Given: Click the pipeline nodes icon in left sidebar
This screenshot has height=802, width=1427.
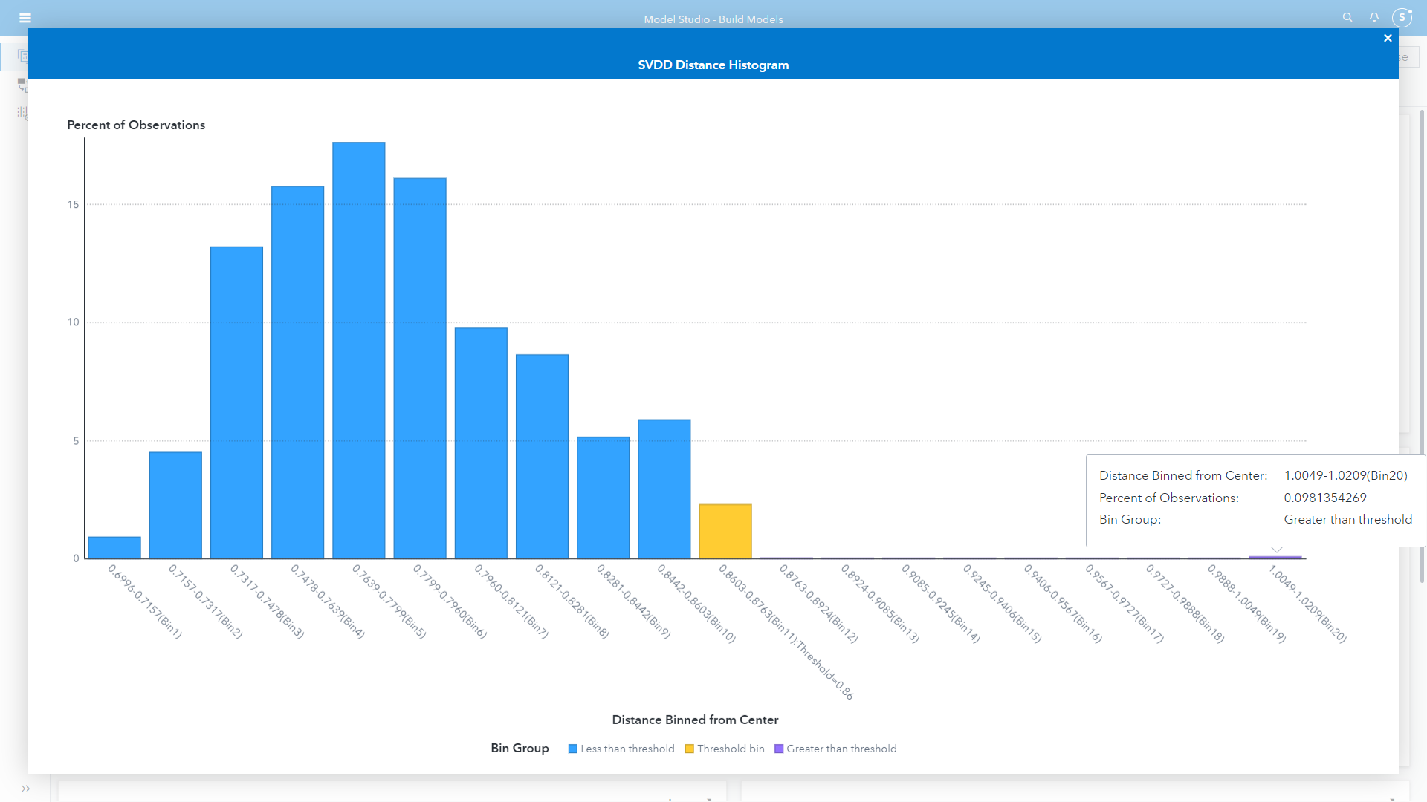Looking at the screenshot, I should coord(22,85).
